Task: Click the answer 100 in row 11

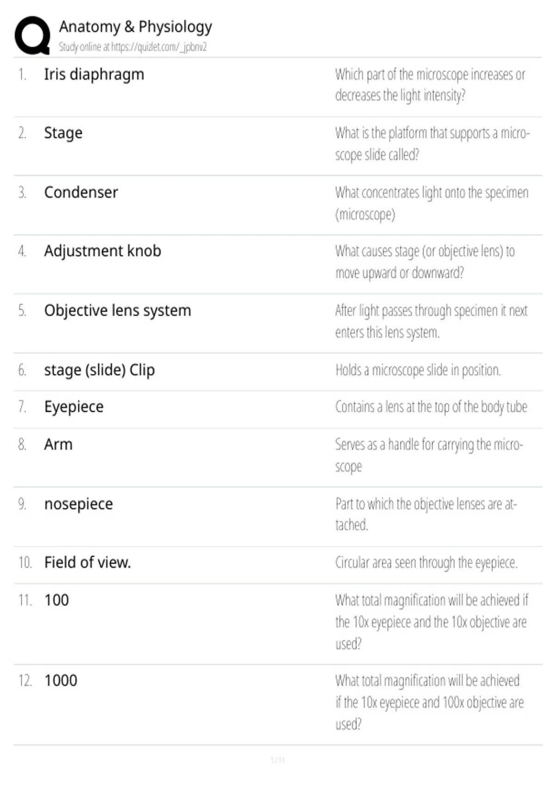Action: point(56,600)
